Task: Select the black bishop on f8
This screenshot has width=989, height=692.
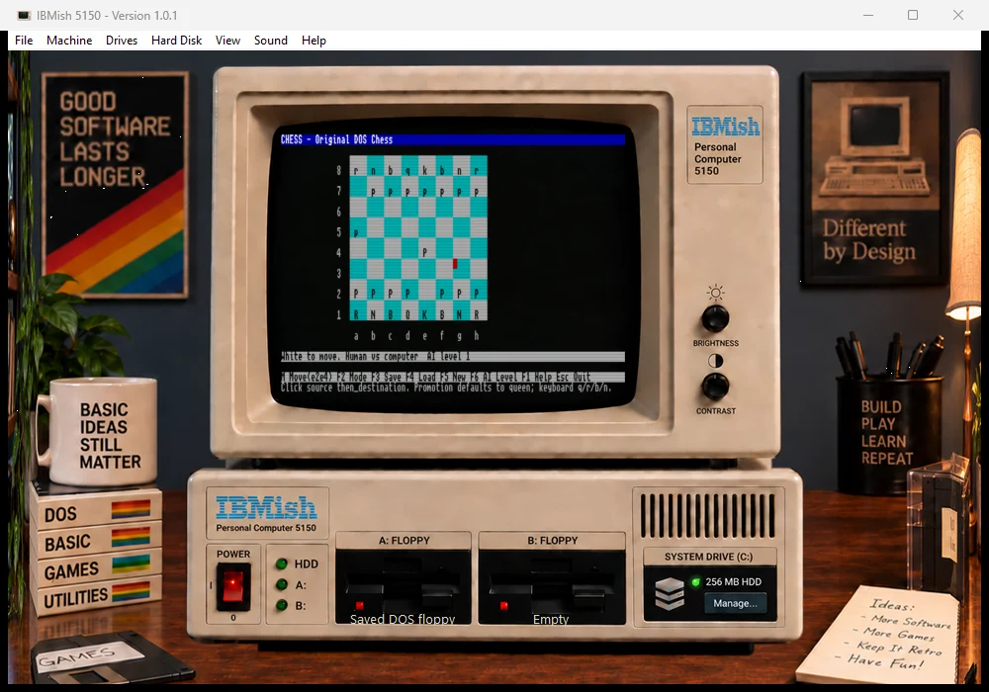Action: [441, 171]
